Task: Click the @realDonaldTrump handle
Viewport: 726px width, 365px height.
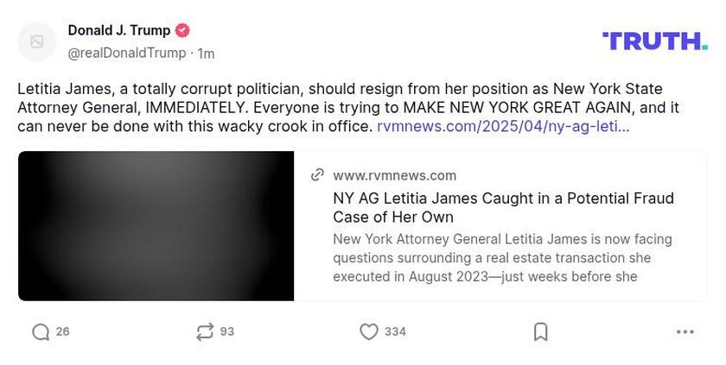Action: 126,53
